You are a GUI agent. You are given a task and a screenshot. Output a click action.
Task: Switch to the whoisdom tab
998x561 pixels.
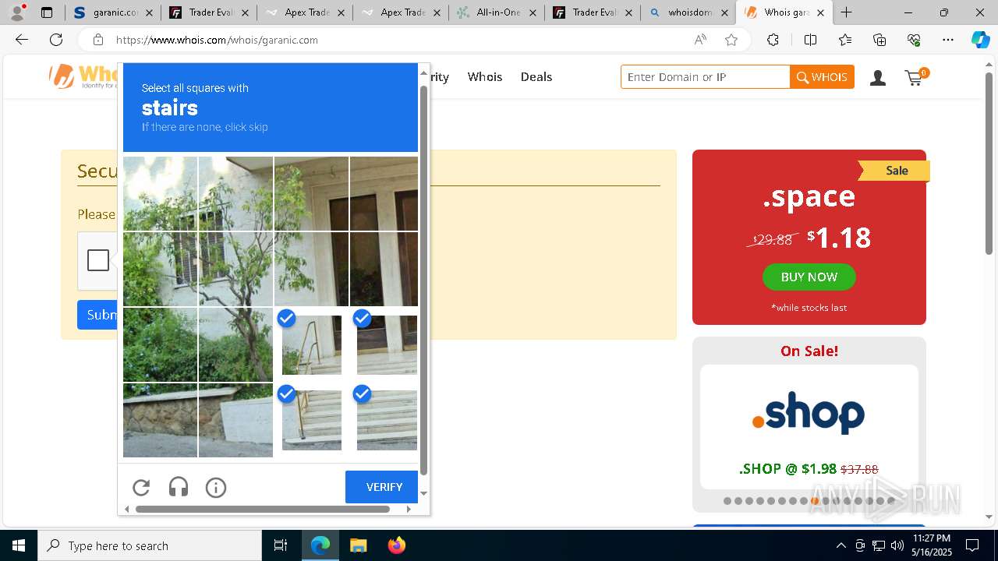click(x=688, y=12)
